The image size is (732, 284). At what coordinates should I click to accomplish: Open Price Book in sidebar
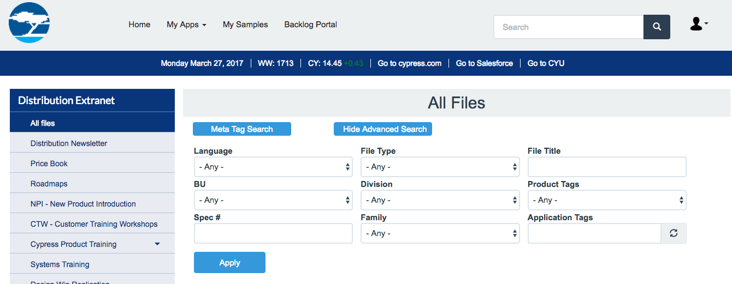tap(92, 164)
